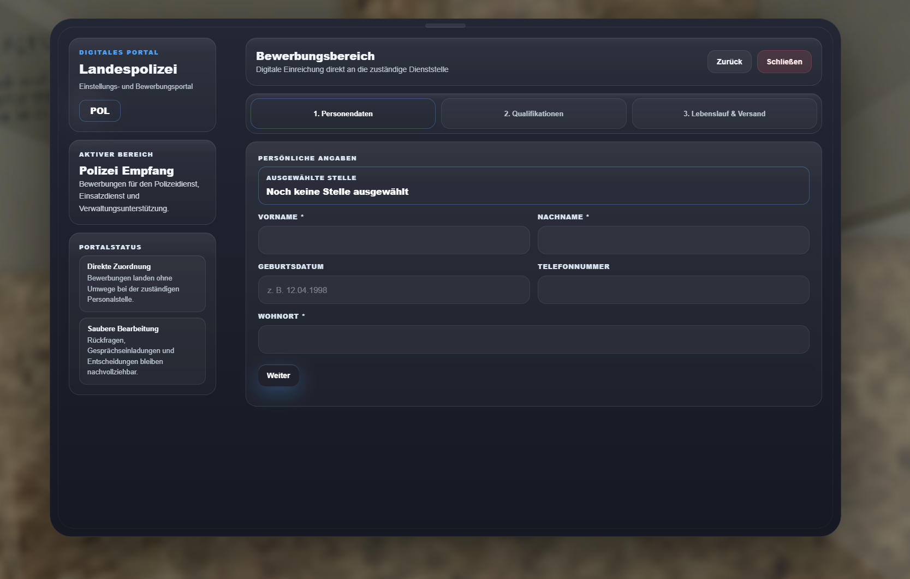Click the Telefonnummer input field
This screenshot has width=910, height=579.
click(673, 290)
